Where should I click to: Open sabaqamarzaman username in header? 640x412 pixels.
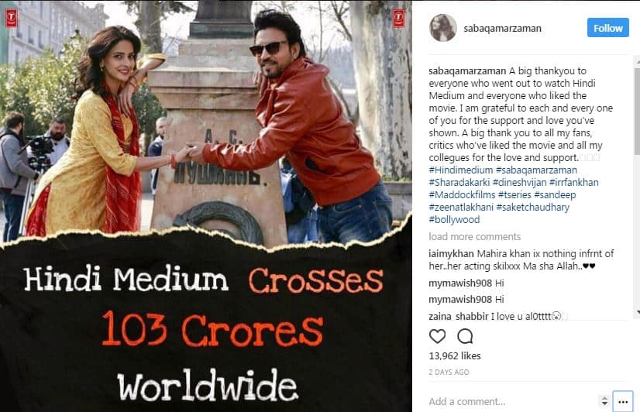pos(502,28)
